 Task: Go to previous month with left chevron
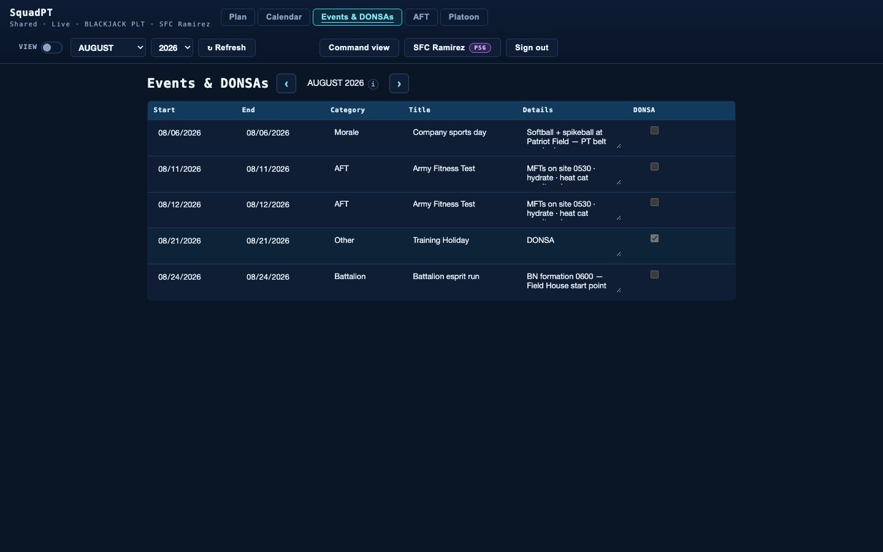(286, 83)
